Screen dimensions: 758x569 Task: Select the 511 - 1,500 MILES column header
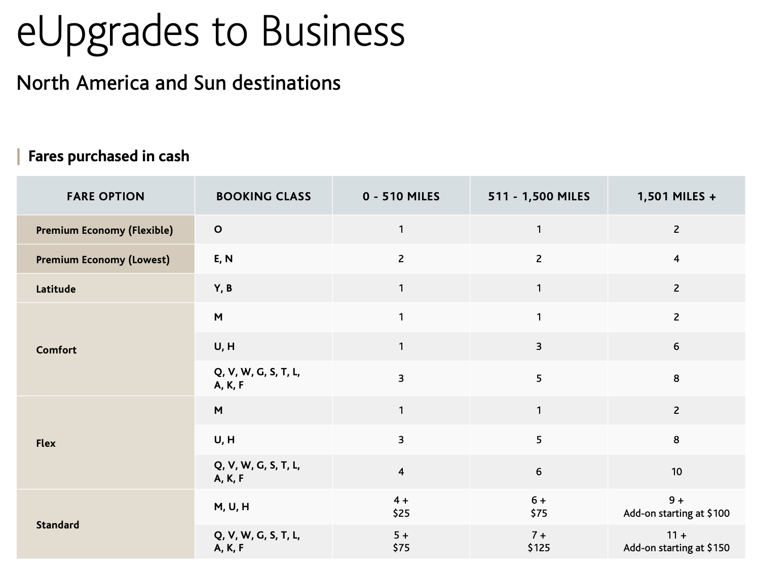pos(539,196)
